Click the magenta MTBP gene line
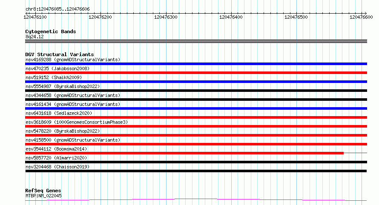Image resolution: width=379 pixels, height=205 pixels. 196,199
